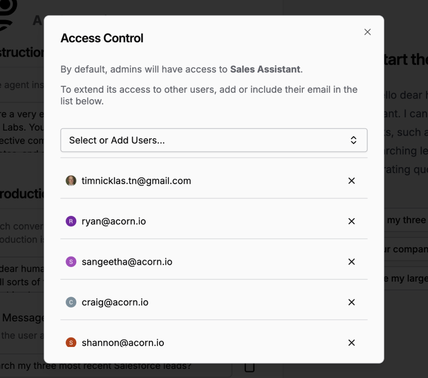Select the ryan@acorn.io email entry
Viewport: 428px width, 378px height.
pyautogui.click(x=114, y=221)
